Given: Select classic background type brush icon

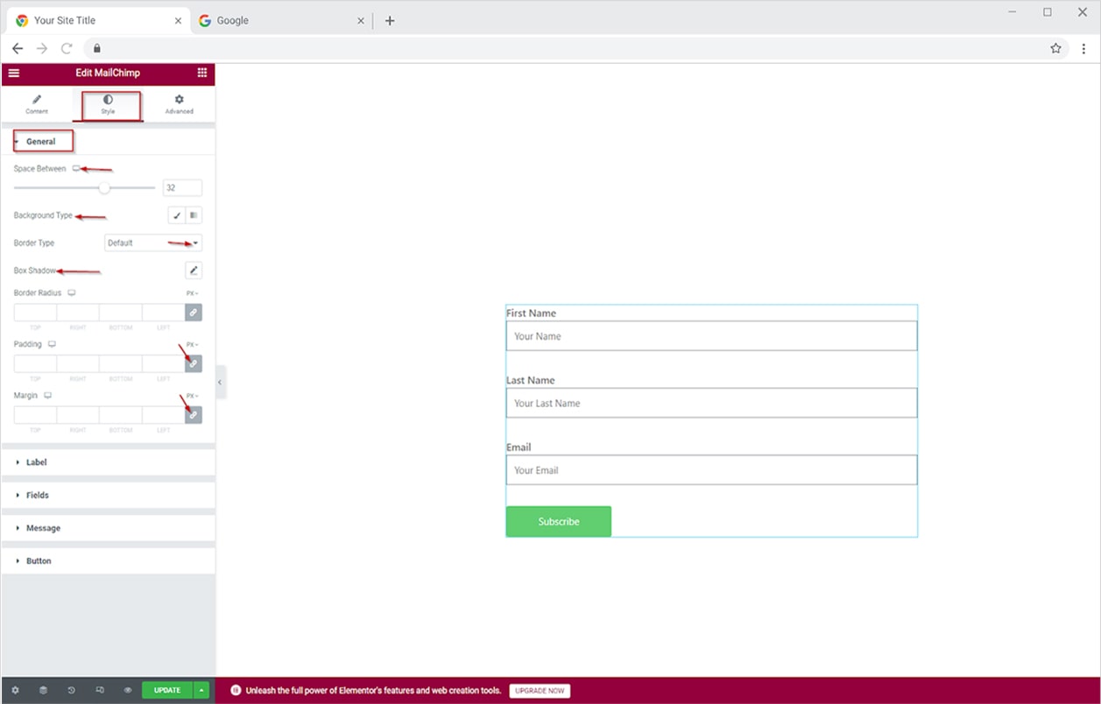Looking at the screenshot, I should [177, 215].
